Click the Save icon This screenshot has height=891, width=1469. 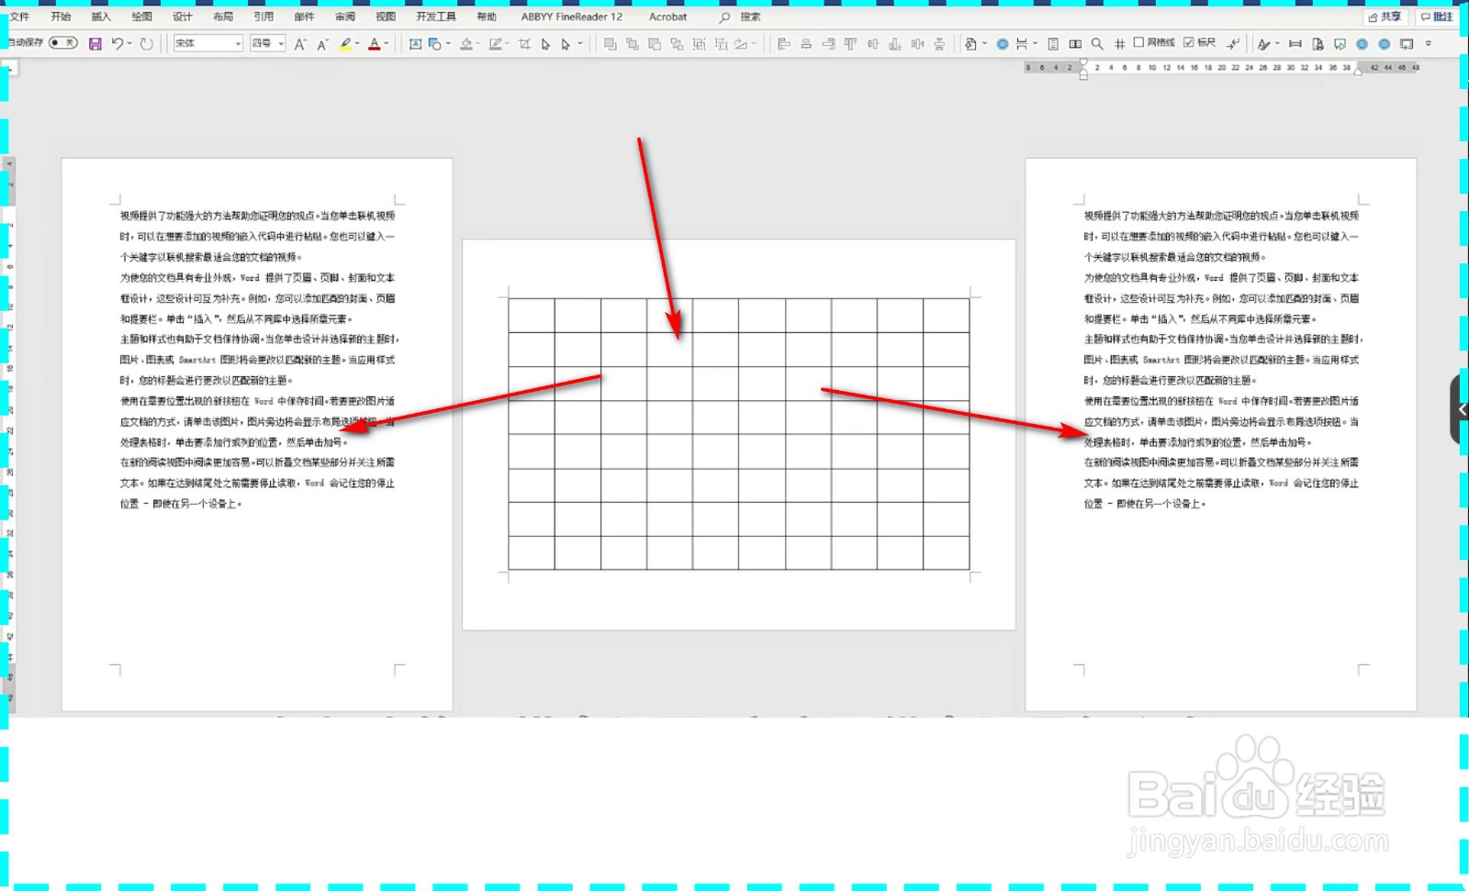[95, 43]
